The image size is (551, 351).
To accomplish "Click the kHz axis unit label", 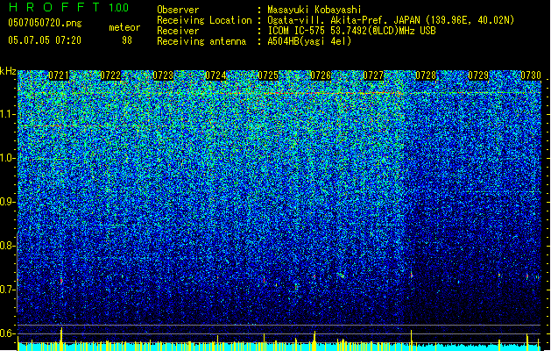I will click(8, 71).
